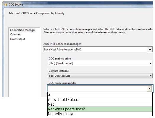Collapse the CDC processing mode dropdown arrow
The width and height of the screenshot is (155, 118).
[x=149, y=88]
